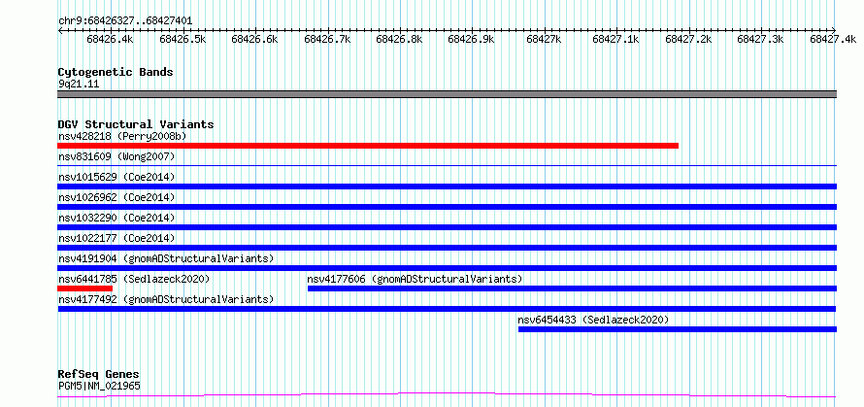The image size is (864, 407).
Task: Click the 68426.4k ruler tick label
Action: [110, 39]
